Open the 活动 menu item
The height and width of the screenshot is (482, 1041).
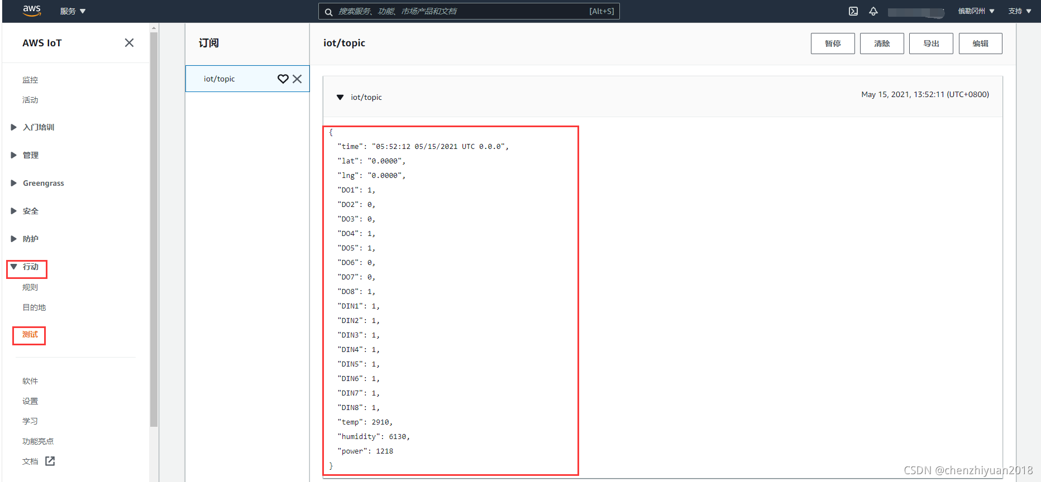tap(30, 100)
